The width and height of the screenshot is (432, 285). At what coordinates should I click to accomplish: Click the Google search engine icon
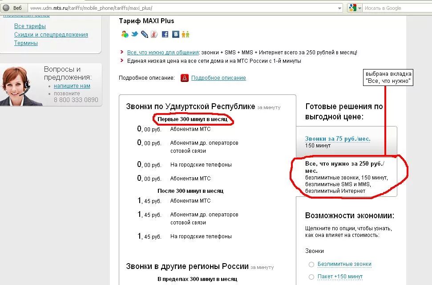(x=353, y=8)
